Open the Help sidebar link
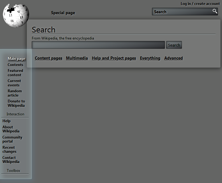The height and width of the screenshot is (183, 222). (6, 121)
